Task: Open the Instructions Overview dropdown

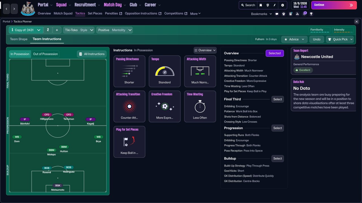Action: (x=205, y=50)
